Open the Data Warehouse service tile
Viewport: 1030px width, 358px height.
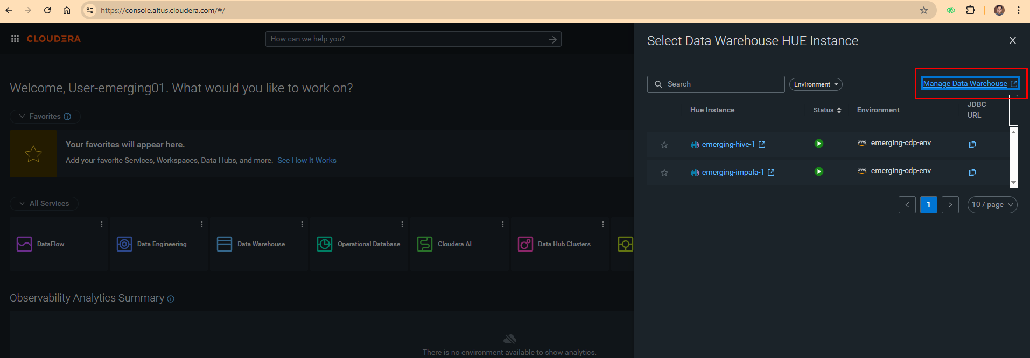(259, 244)
